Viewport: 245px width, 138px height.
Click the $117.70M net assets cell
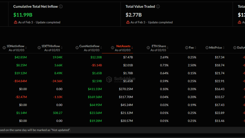126,97
